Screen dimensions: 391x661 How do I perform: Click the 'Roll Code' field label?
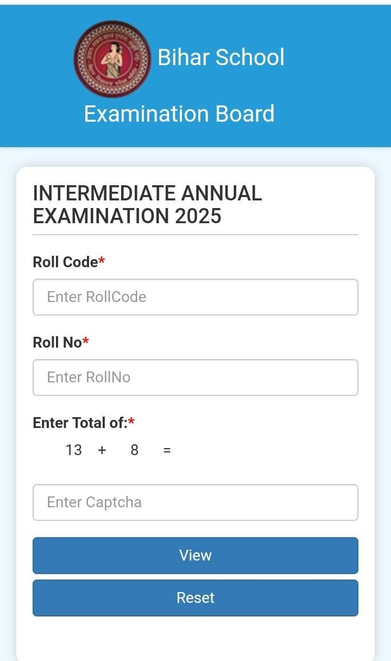65,262
